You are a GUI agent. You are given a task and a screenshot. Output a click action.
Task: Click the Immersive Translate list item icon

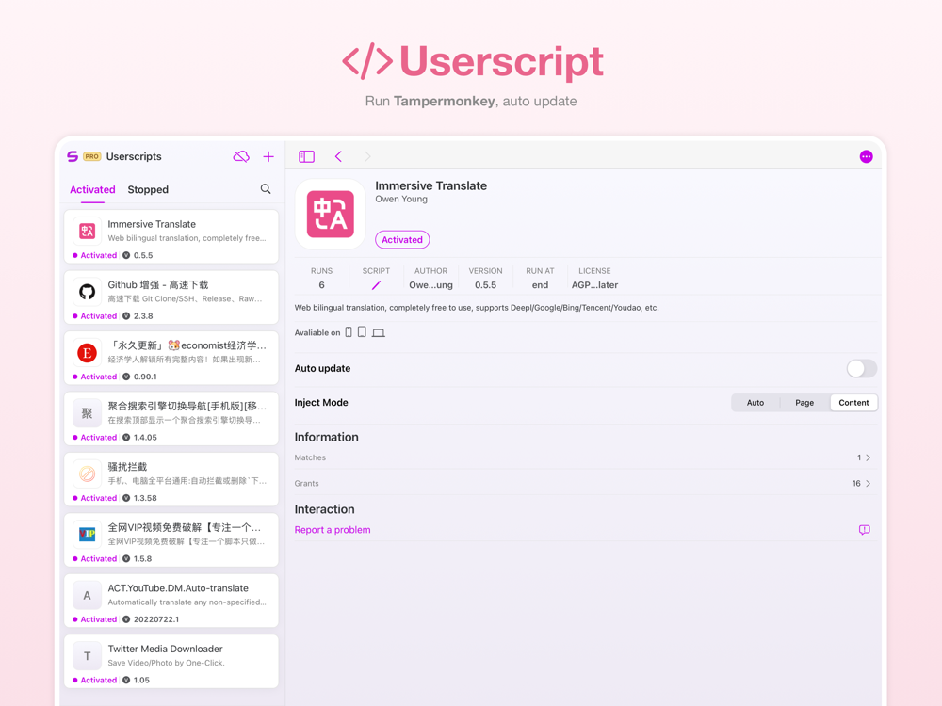point(87,232)
